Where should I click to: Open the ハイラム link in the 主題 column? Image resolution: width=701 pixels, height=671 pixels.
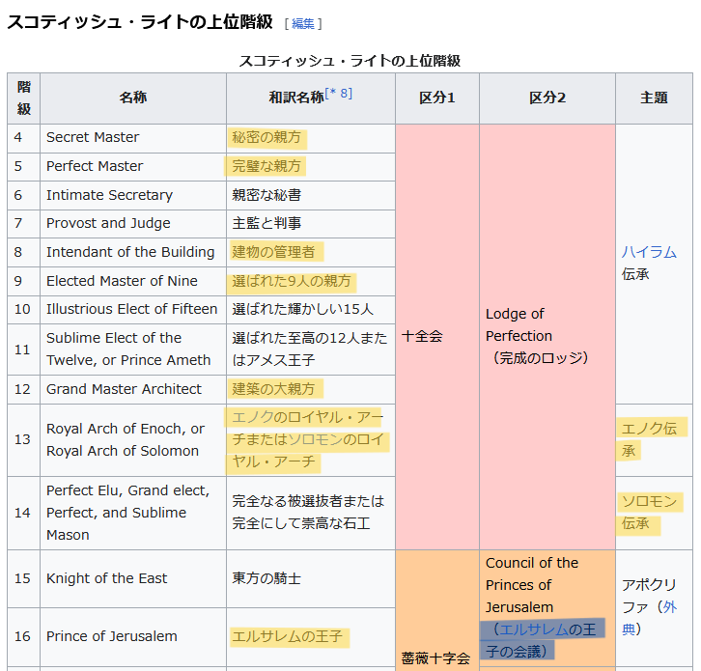[649, 252]
